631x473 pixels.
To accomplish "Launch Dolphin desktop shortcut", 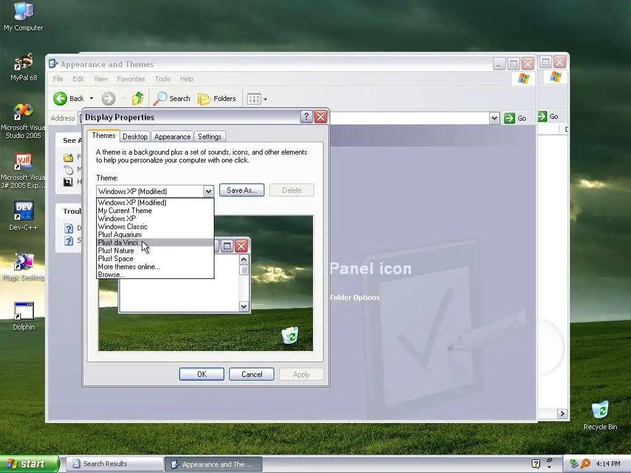I will pyautogui.click(x=23, y=316).
